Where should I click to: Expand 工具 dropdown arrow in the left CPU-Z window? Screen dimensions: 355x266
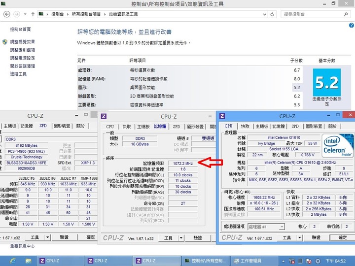click(47, 237)
